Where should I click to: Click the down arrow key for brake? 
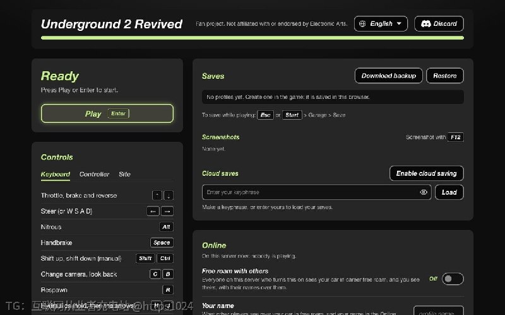pos(169,195)
